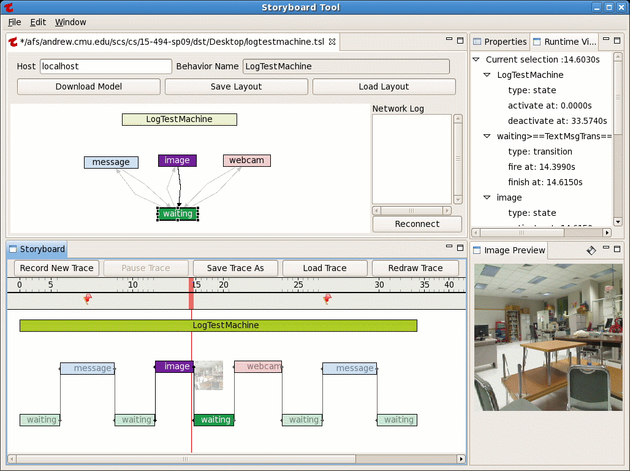Select the purple image state in model diagram
The image size is (630, 471).
177,161
